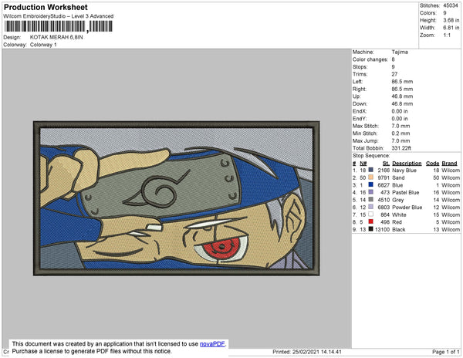
Task: Select the Colorway 1 value
Action: 43,45
